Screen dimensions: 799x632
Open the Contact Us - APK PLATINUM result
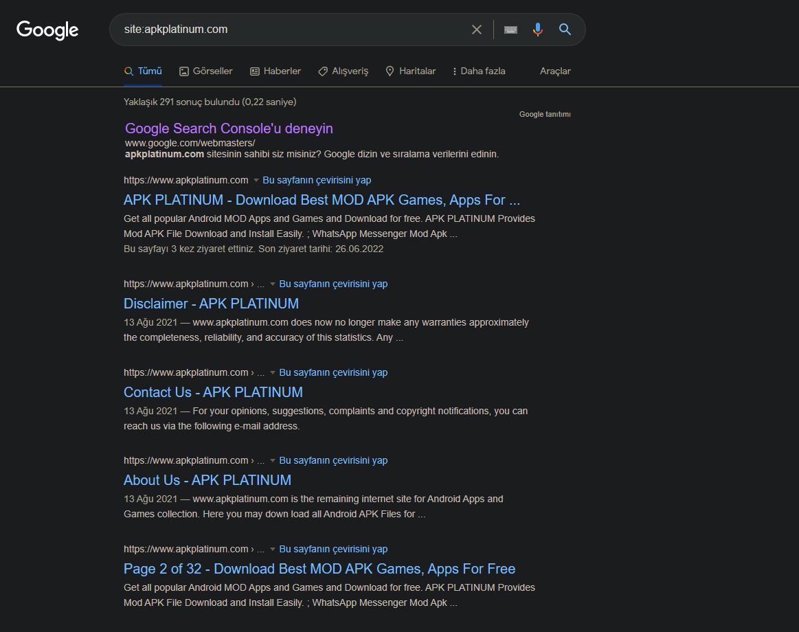click(213, 392)
